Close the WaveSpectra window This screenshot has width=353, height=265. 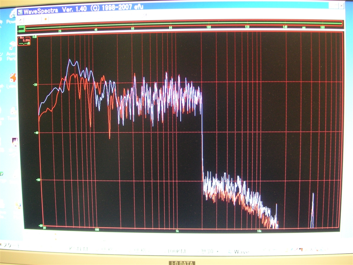342,6
